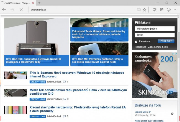Click the Spartan article thumbnail
180x122 pixels.
[16, 75]
